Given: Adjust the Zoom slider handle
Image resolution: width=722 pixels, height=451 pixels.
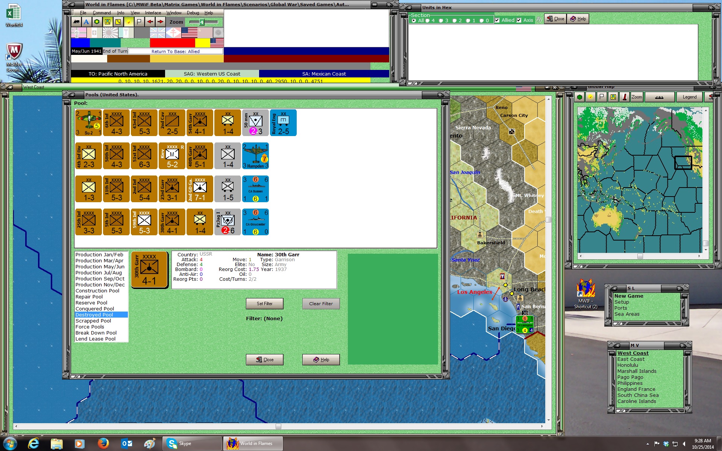Looking at the screenshot, I should pyautogui.click(x=202, y=22).
